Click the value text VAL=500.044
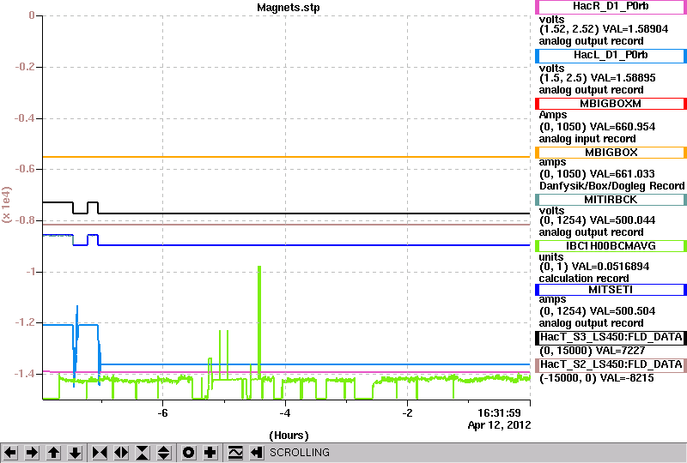Image resolution: width=687 pixels, height=463 pixels. tap(623, 220)
